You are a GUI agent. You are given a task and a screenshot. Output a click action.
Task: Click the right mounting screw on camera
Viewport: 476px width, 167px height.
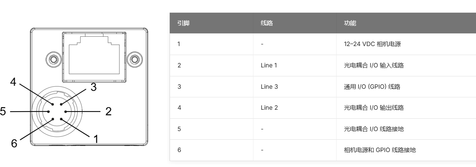click(134, 59)
